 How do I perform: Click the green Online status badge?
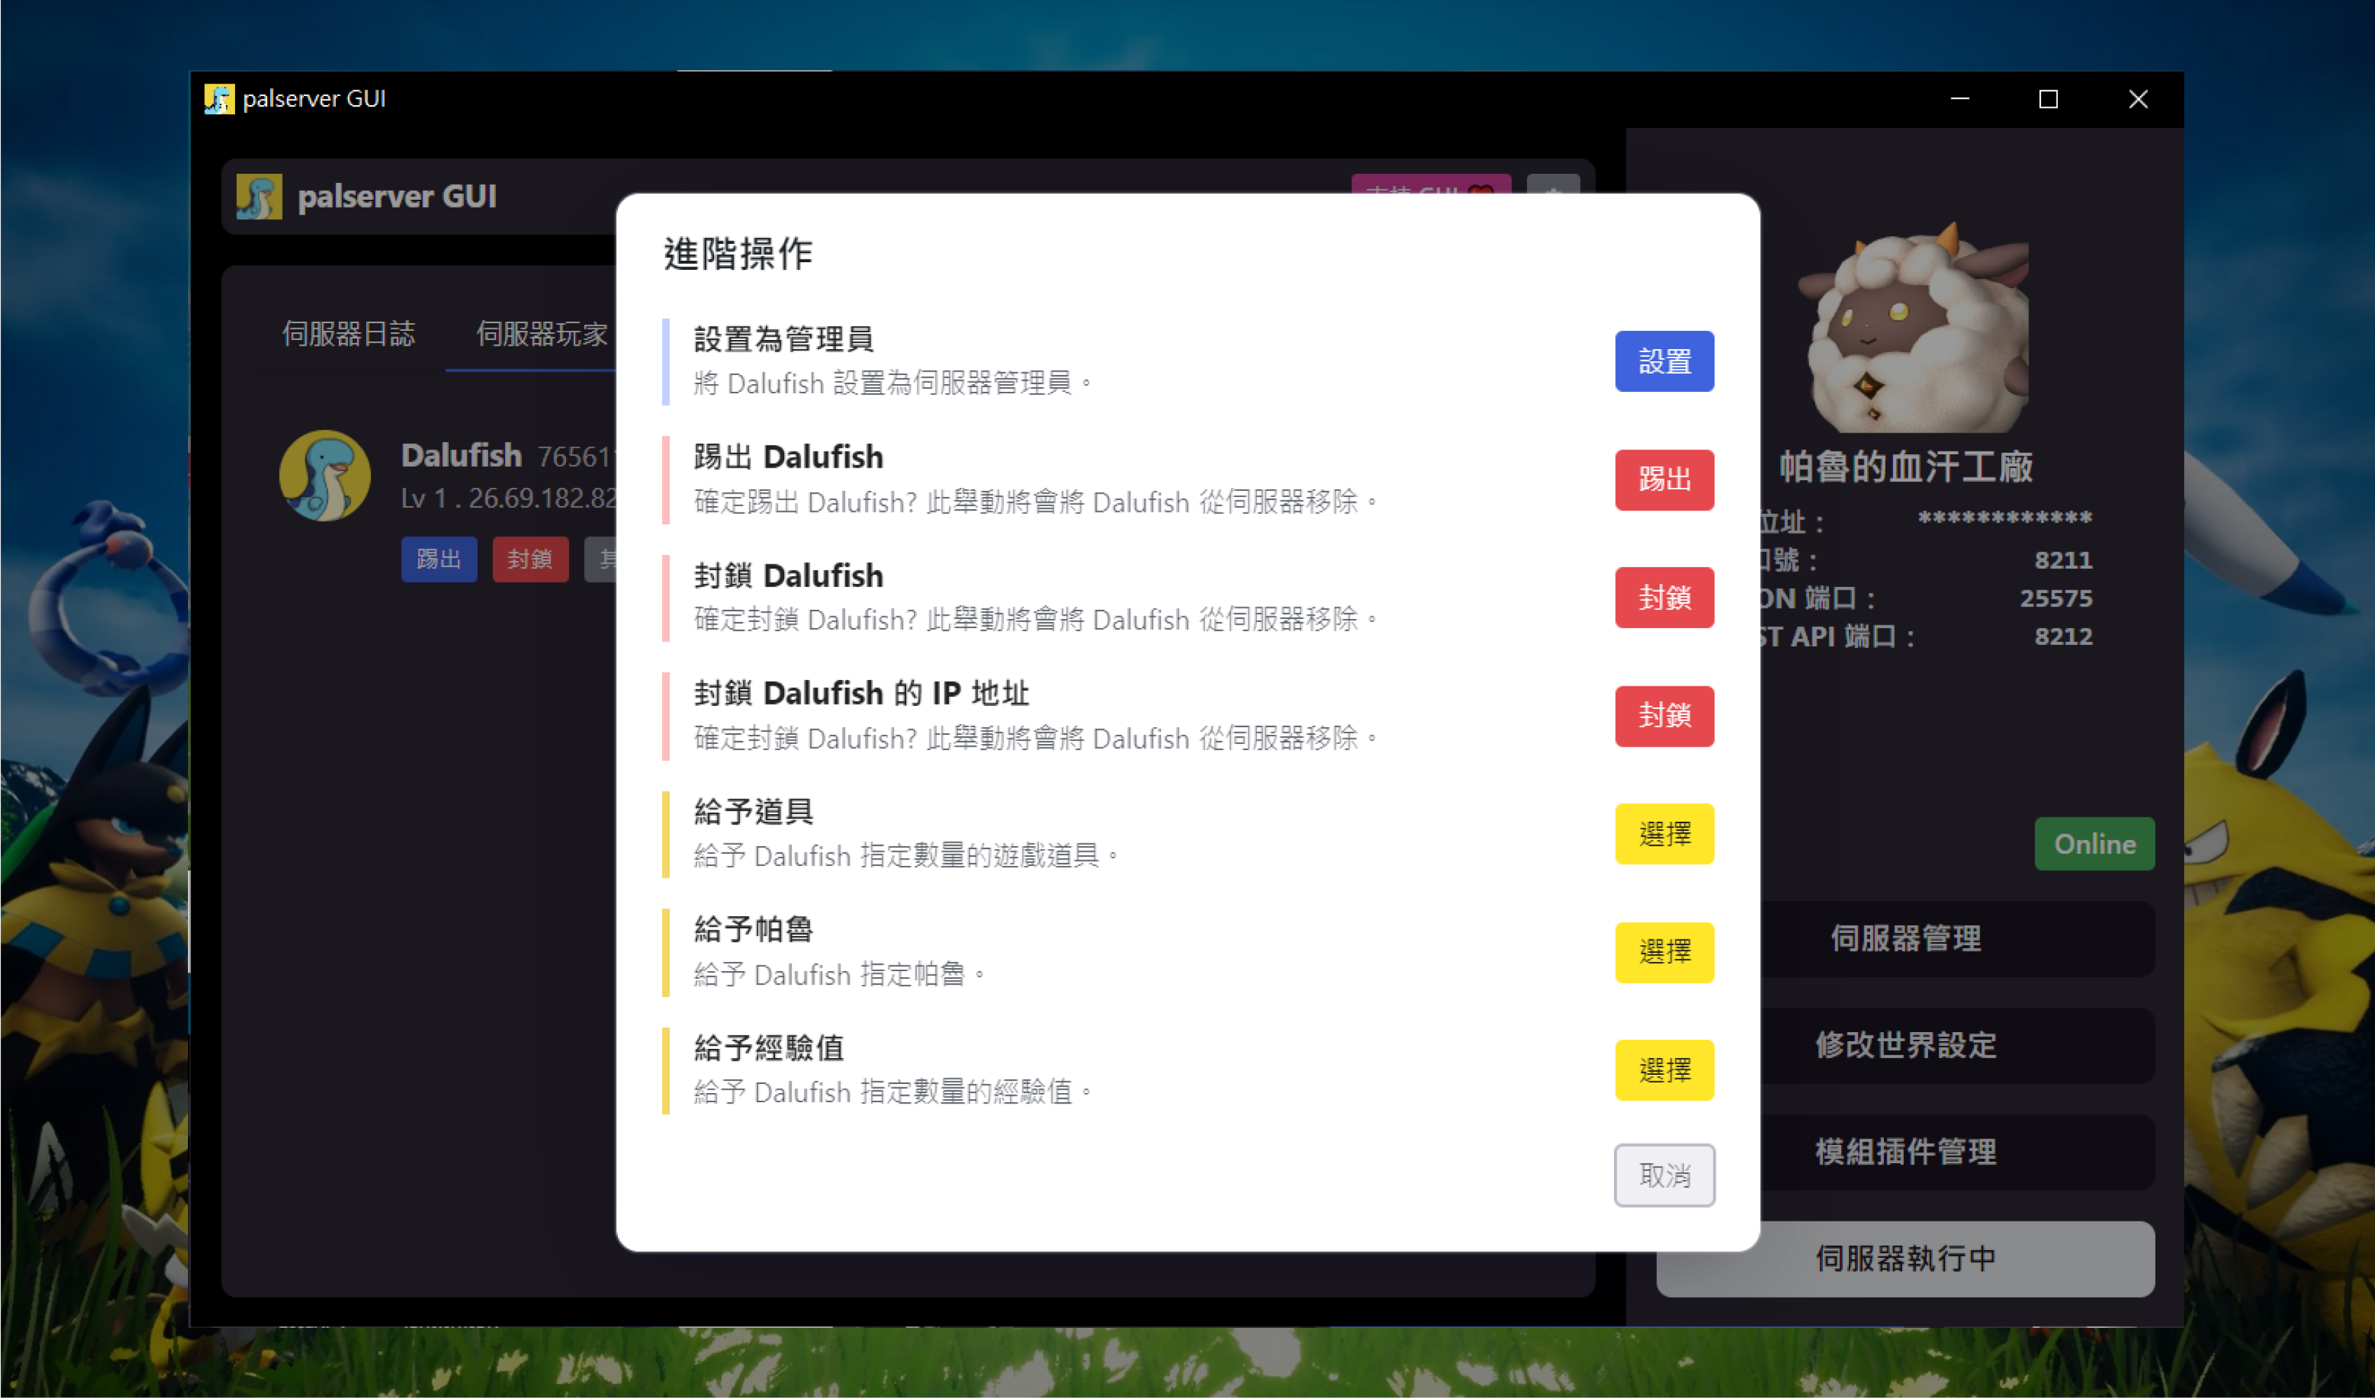click(x=2094, y=843)
